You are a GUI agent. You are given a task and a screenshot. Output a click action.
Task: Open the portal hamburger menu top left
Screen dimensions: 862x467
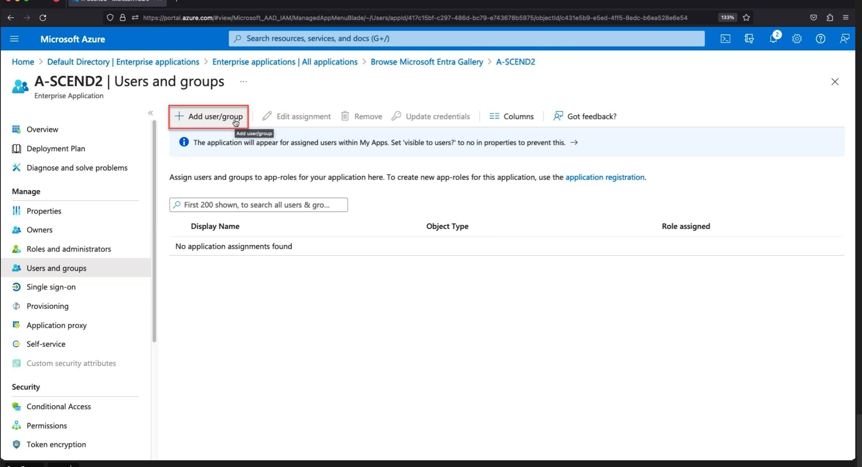click(14, 38)
